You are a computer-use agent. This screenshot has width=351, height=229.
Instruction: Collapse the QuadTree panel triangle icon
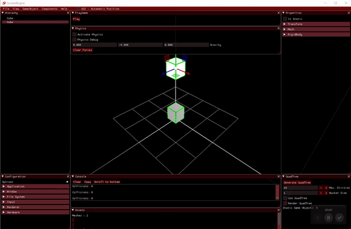click(x=283, y=177)
